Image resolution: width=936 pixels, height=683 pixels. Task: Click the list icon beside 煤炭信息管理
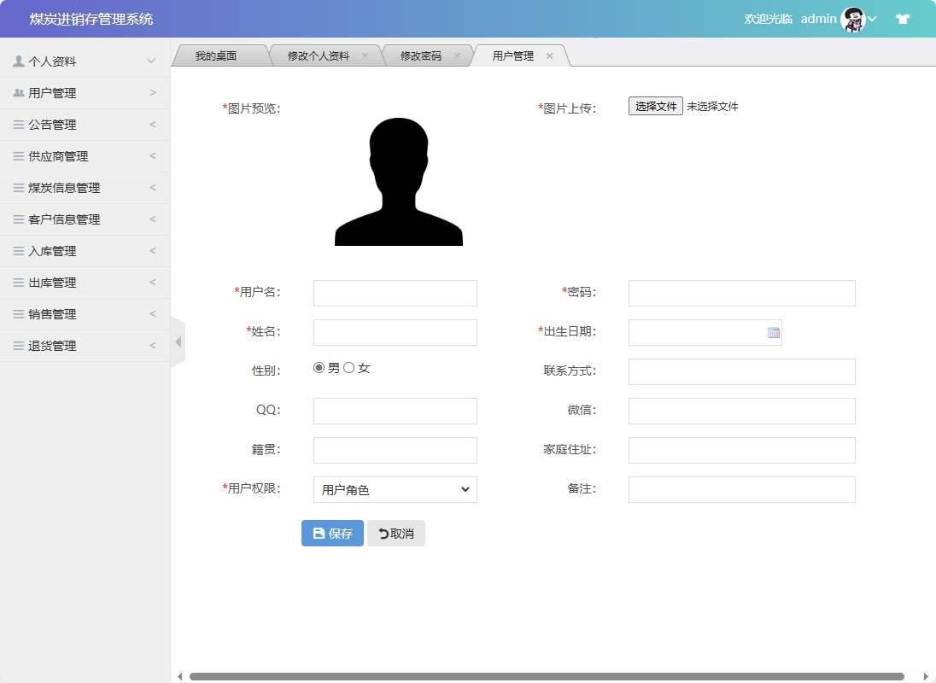pyautogui.click(x=19, y=187)
